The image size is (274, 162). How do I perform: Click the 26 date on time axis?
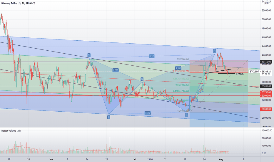point(204,159)
